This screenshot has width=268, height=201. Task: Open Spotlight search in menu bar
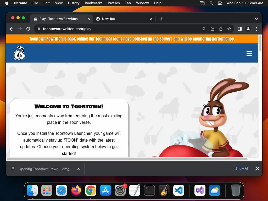pyautogui.click(x=211, y=3)
